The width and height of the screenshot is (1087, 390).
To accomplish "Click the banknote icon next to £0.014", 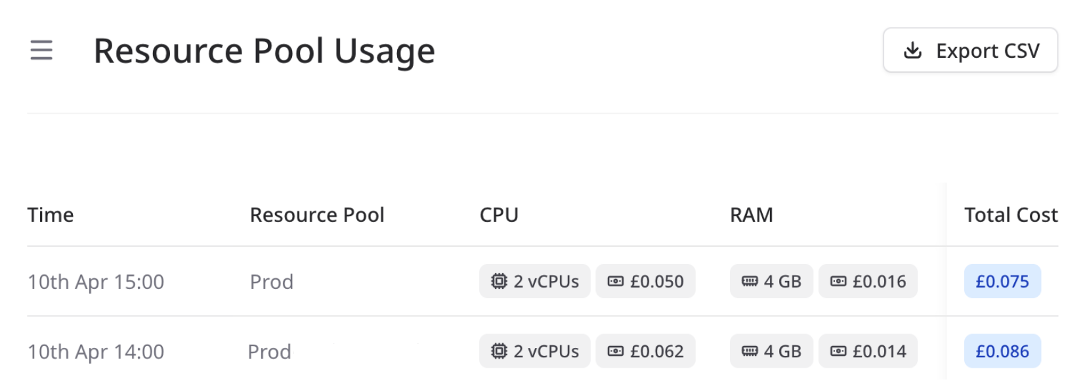I will 838,351.
